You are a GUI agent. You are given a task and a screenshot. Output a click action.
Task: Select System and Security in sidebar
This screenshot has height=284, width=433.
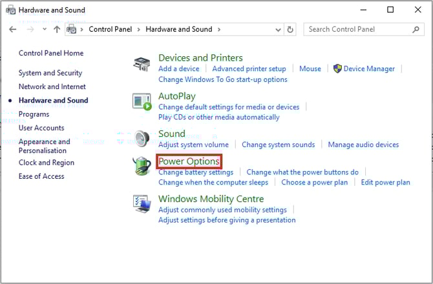click(x=50, y=73)
